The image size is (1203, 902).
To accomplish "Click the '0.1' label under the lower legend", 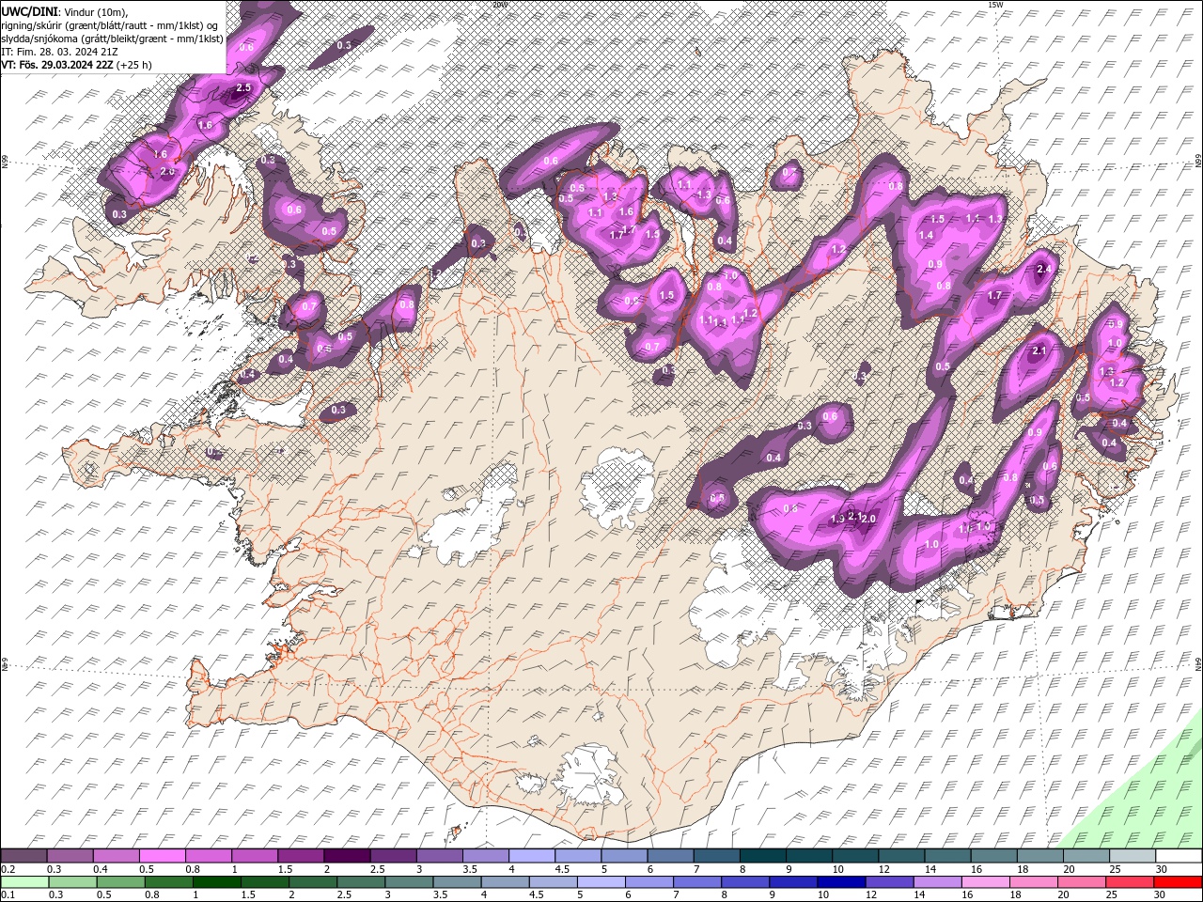I will [7, 894].
